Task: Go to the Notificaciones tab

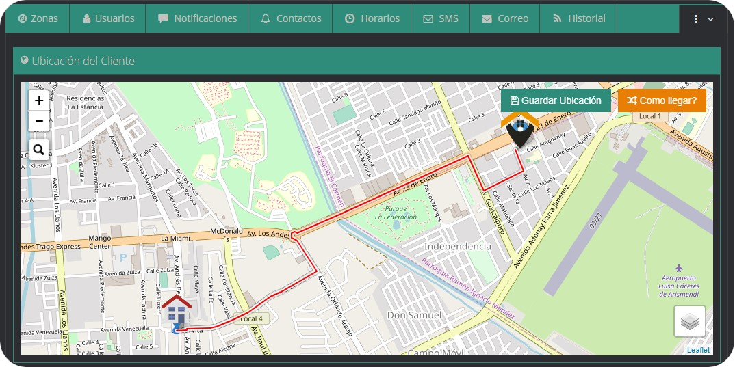Action: coord(196,18)
